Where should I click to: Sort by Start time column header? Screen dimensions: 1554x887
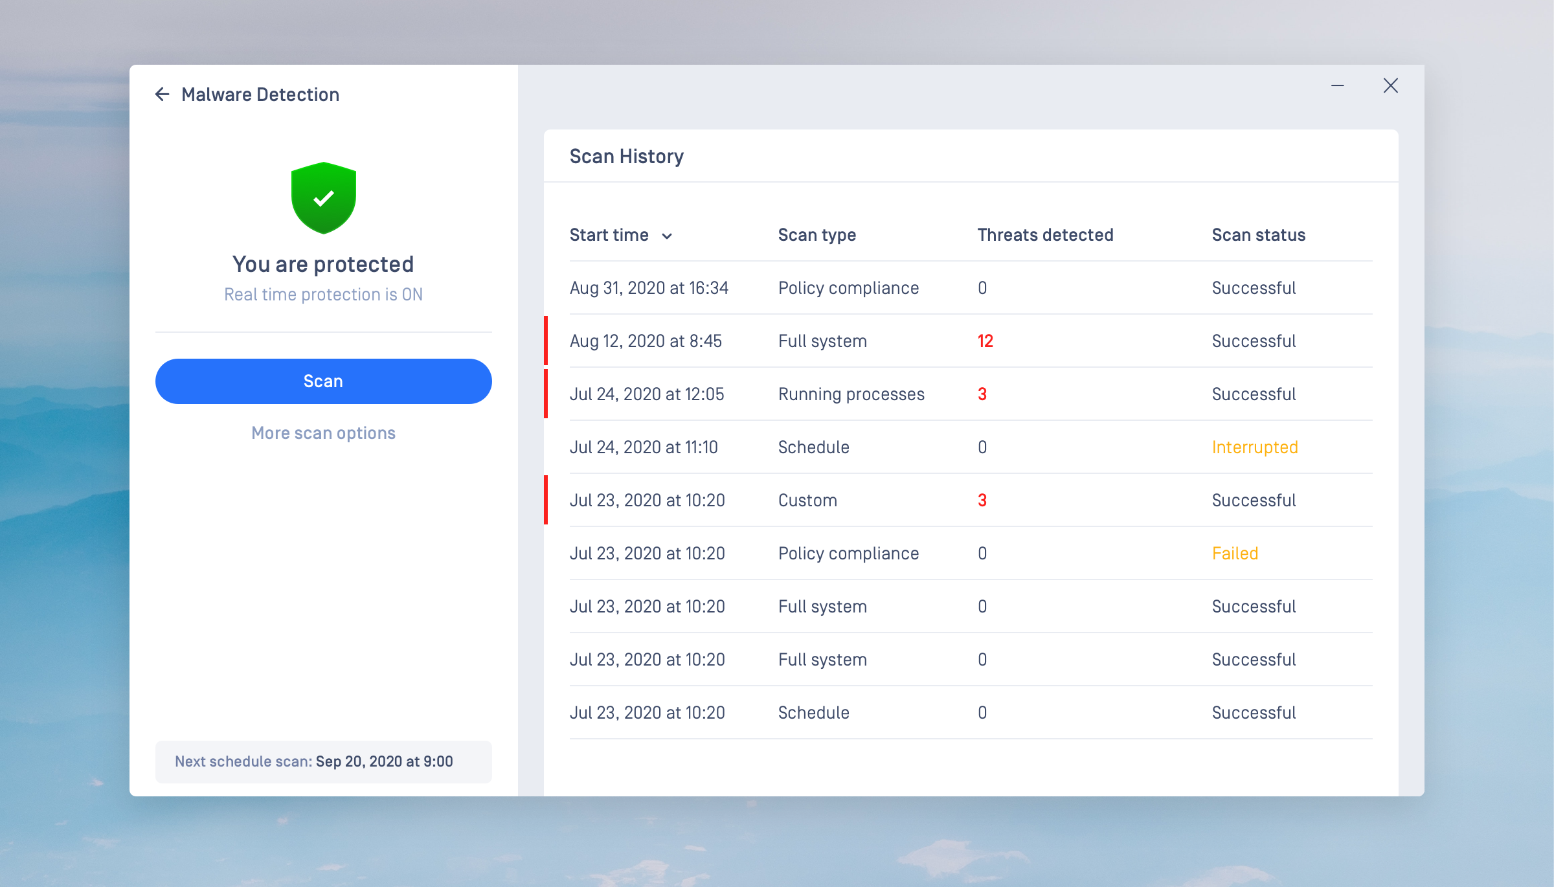click(x=609, y=235)
